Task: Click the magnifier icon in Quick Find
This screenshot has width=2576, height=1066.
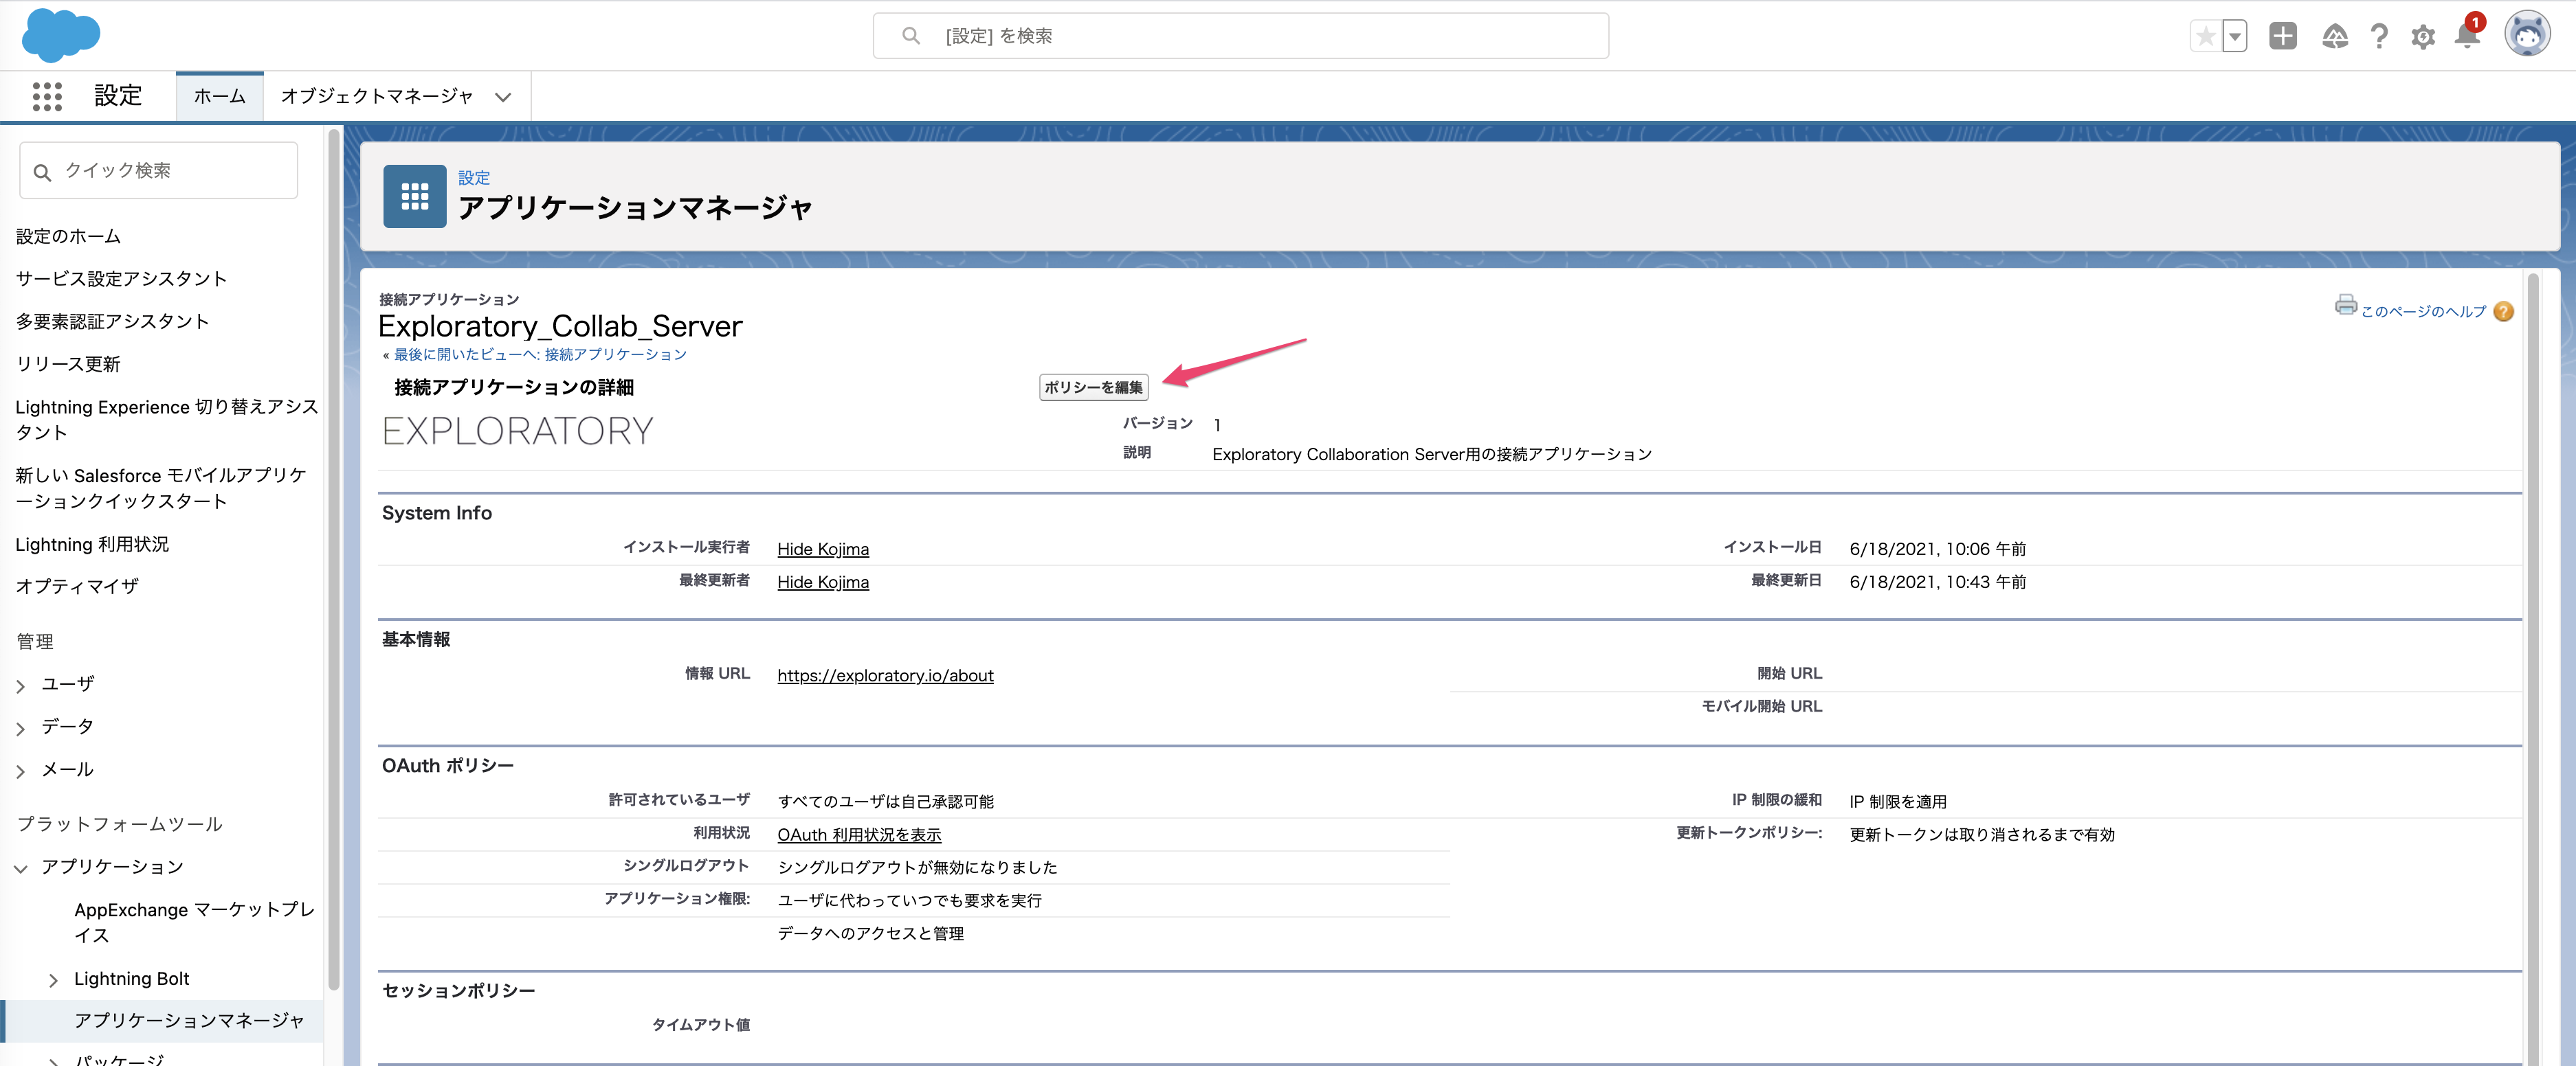Action: coord(42,172)
